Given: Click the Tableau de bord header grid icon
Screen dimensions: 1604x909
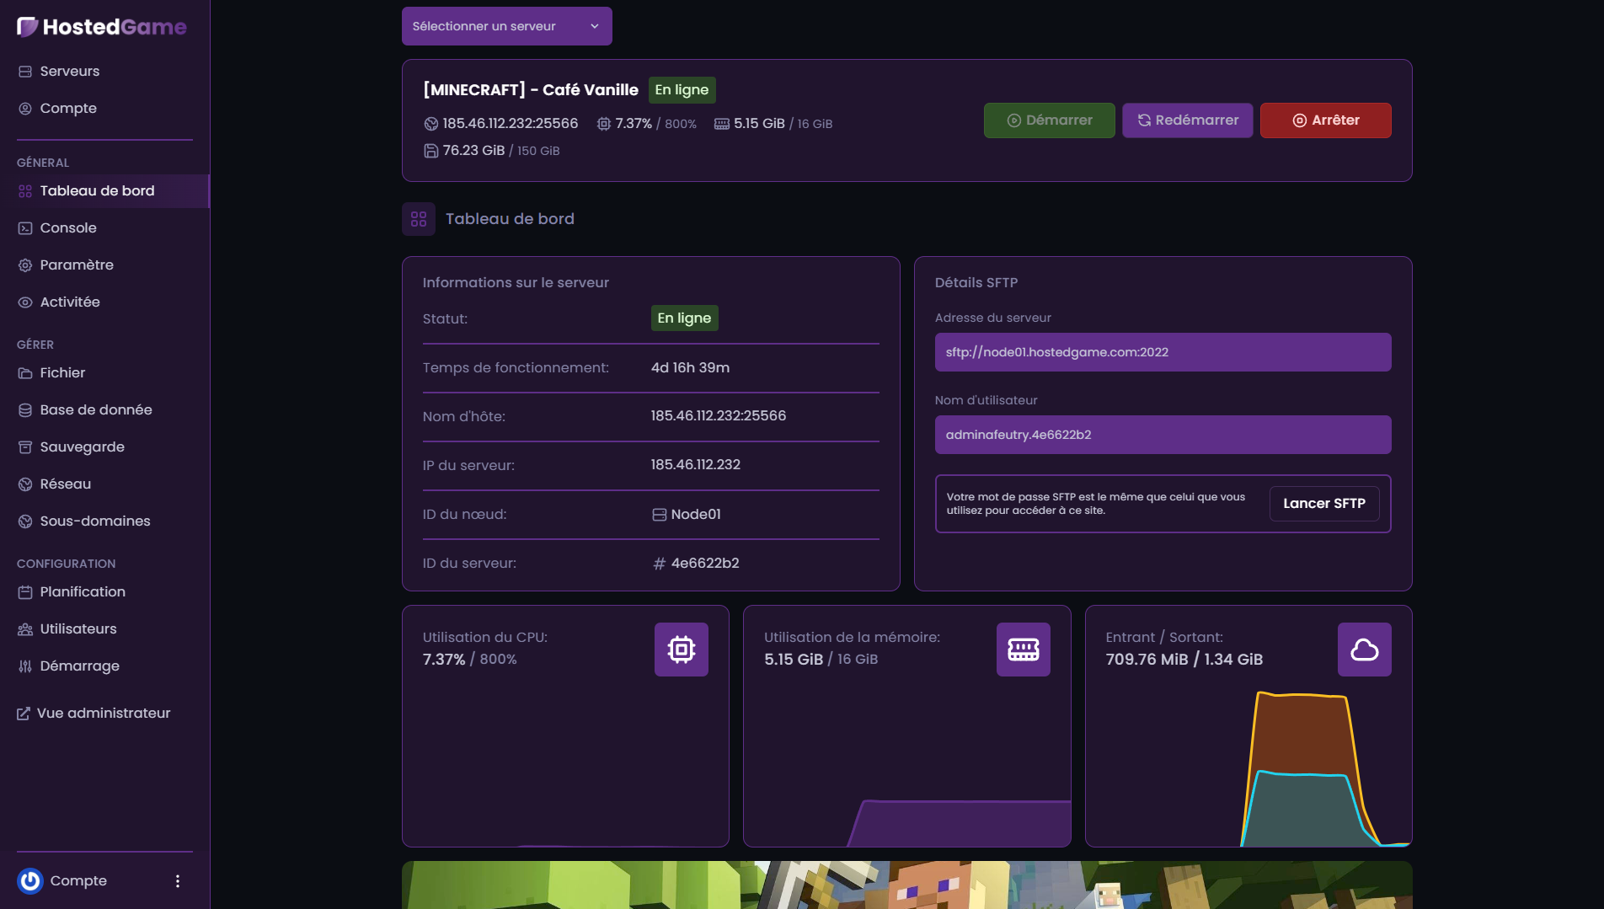Looking at the screenshot, I should pyautogui.click(x=419, y=219).
